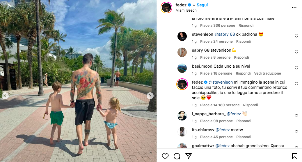Like basi.mood's comment heart
The width and height of the screenshot is (302, 162).
pos(296,68)
